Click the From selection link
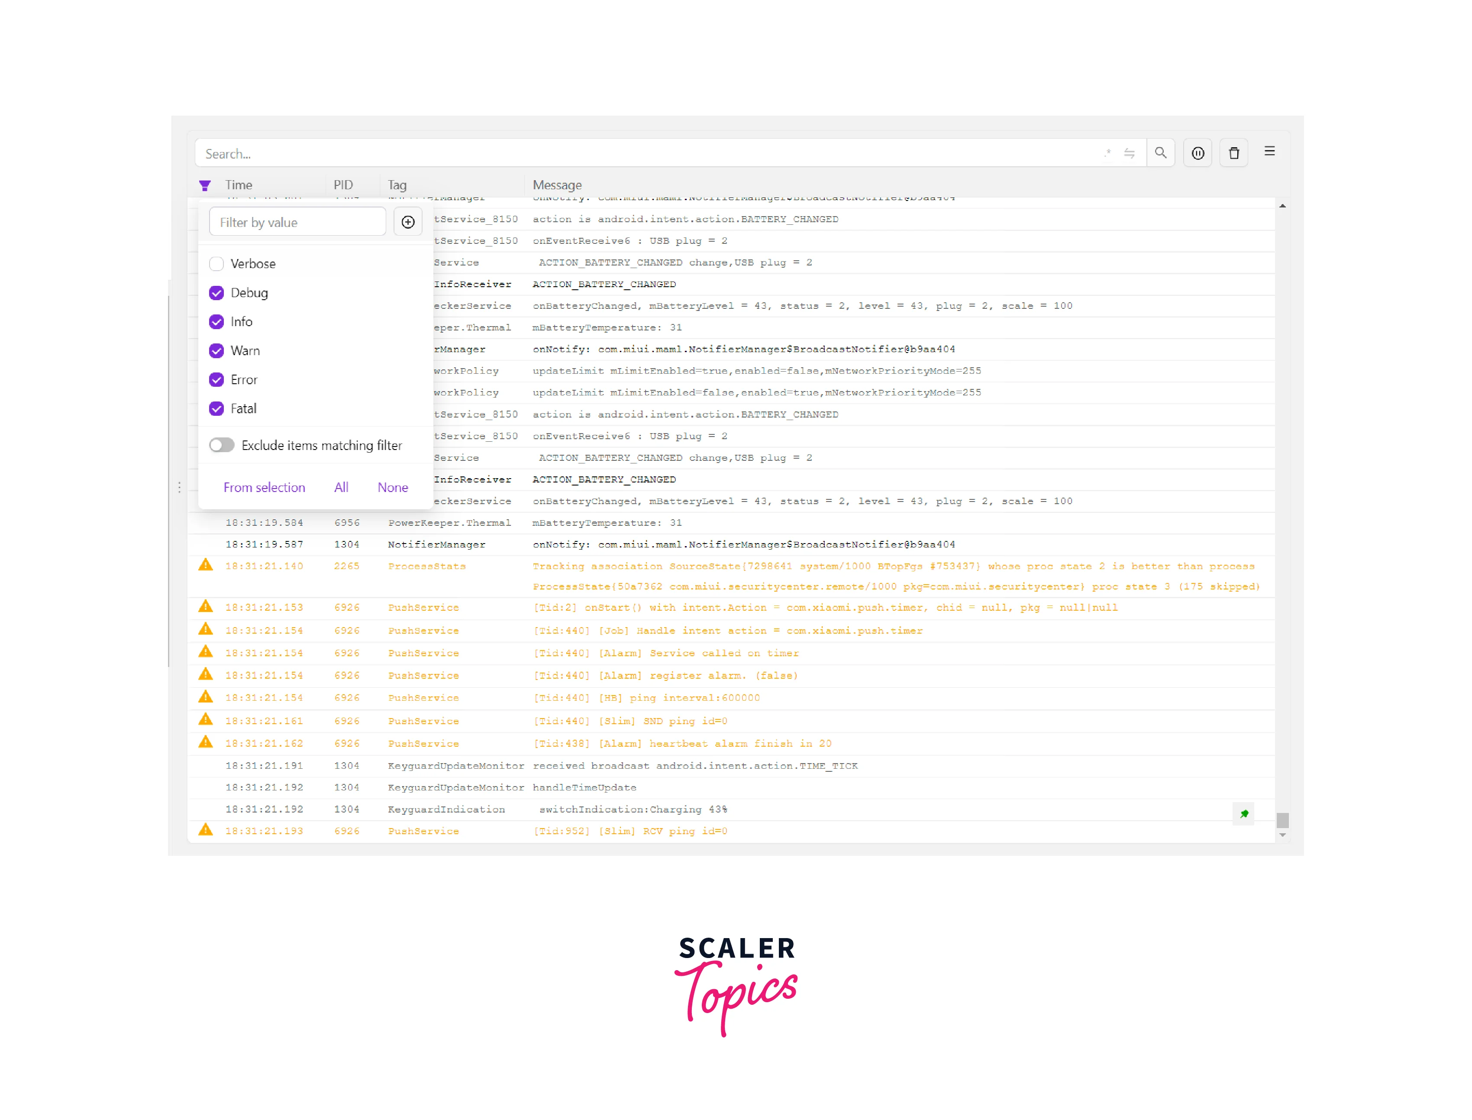Screen dimensions: 1472x1120 [x=264, y=487]
